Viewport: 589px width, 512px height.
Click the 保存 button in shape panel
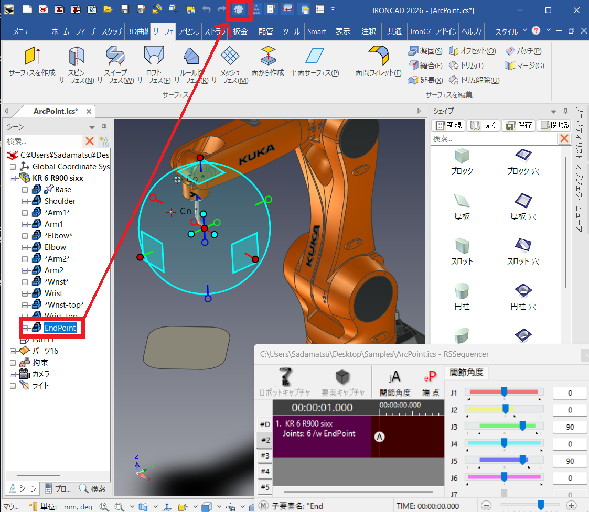coord(519,125)
